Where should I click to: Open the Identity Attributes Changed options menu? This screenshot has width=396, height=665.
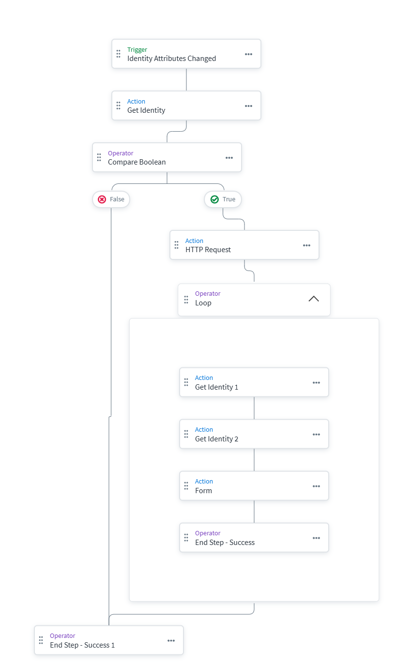pyautogui.click(x=248, y=54)
